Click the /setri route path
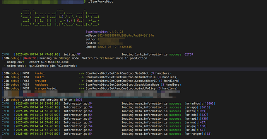 coord(39,77)
